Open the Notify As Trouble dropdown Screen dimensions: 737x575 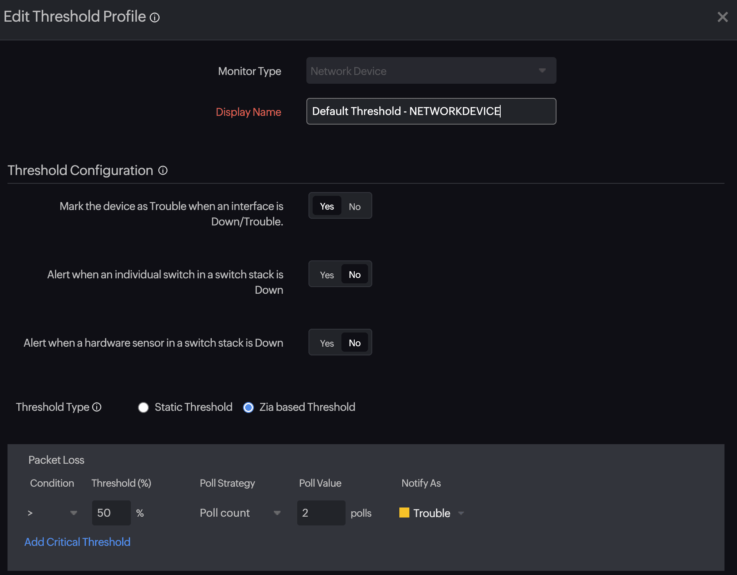461,513
